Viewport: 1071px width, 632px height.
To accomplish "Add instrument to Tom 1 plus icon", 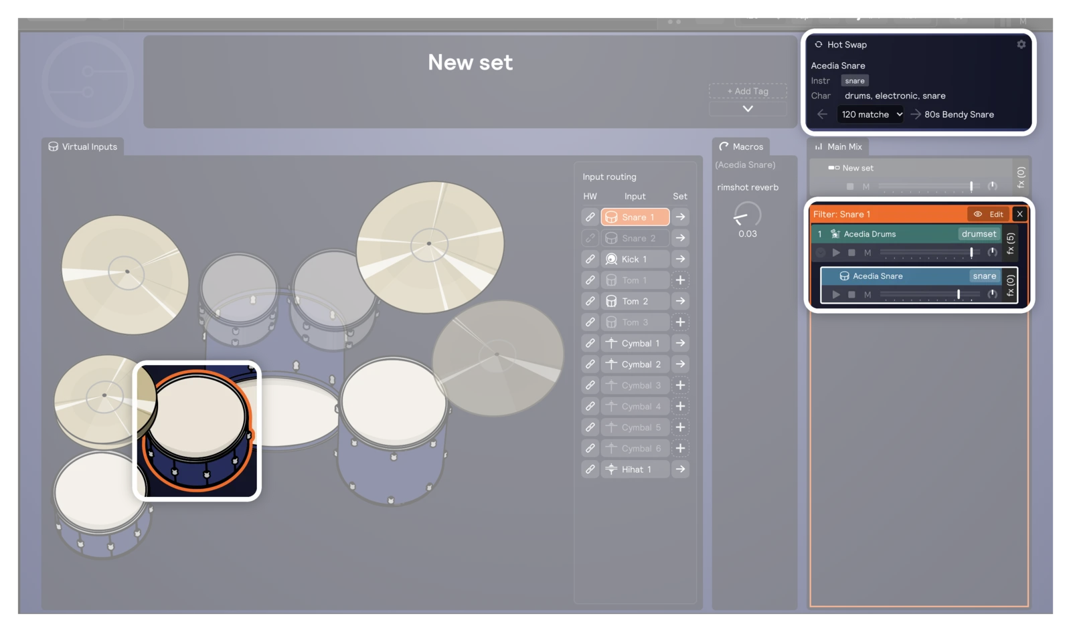I will pyautogui.click(x=680, y=280).
